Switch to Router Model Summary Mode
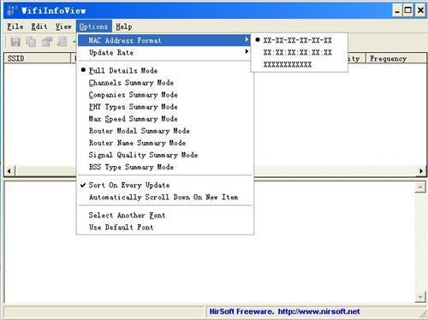Viewport: 428px width, 320px height. (165, 131)
